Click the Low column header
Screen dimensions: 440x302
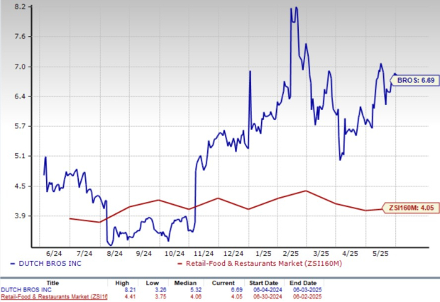pyautogui.click(x=153, y=283)
